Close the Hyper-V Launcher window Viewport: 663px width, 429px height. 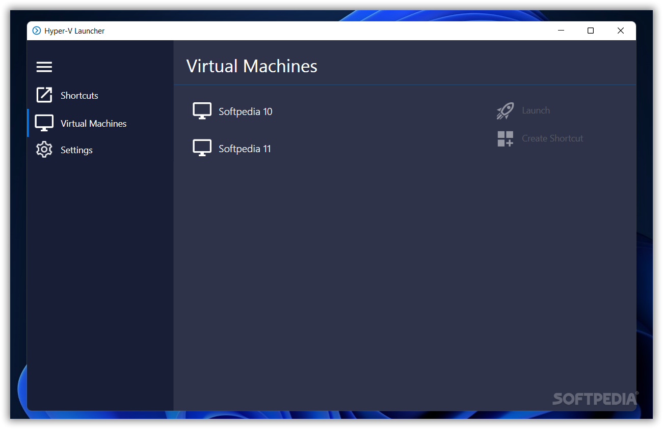(x=621, y=31)
